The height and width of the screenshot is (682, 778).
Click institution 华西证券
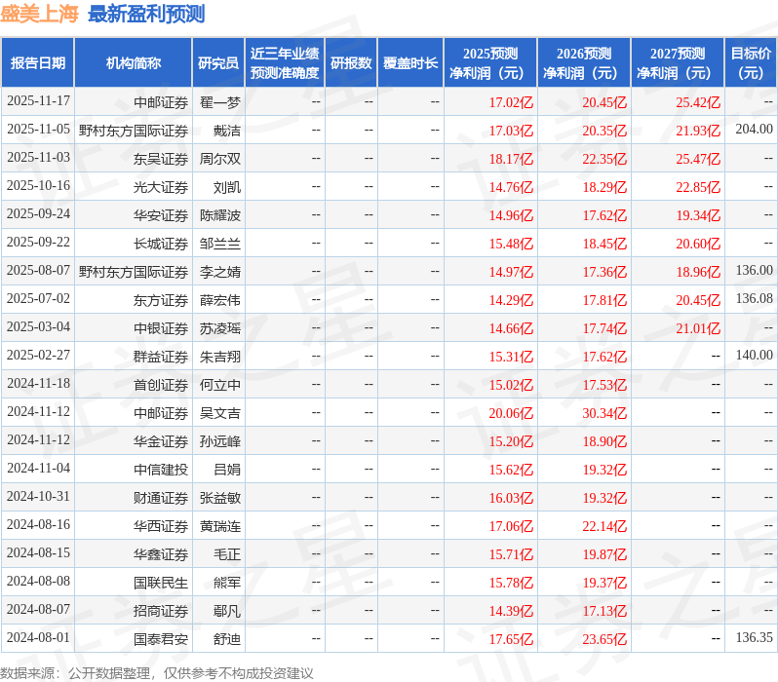(161, 527)
